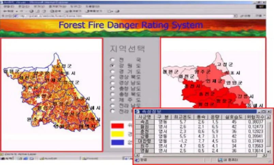Viewport: 274px width, 165px height.
Task: Click the Links (연결) toolbar label
Action: click(x=258, y=16)
